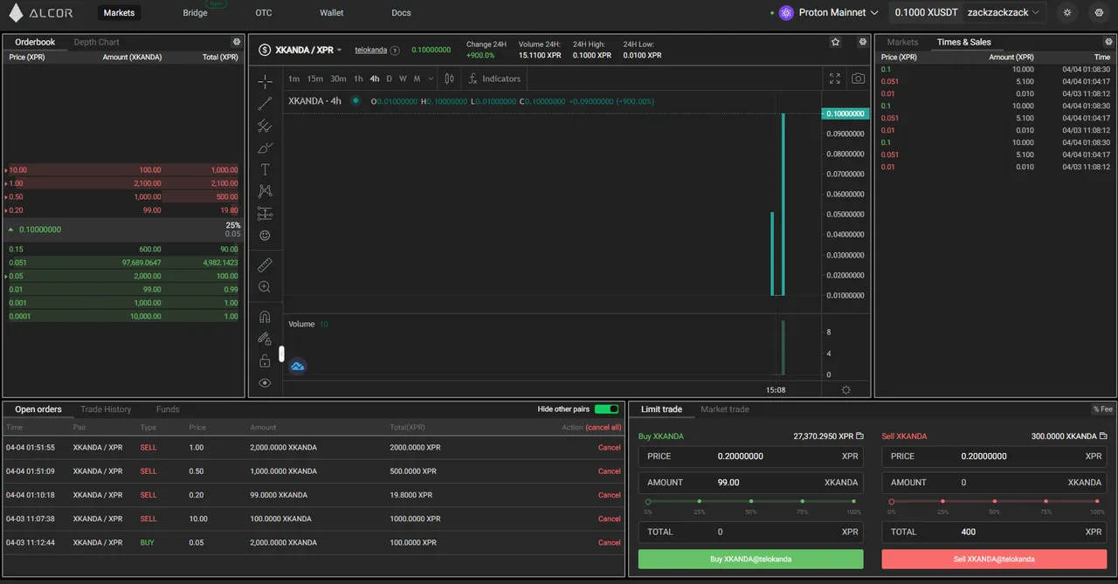Switch chart interval to 1h
The width and height of the screenshot is (1118, 584).
(x=358, y=79)
